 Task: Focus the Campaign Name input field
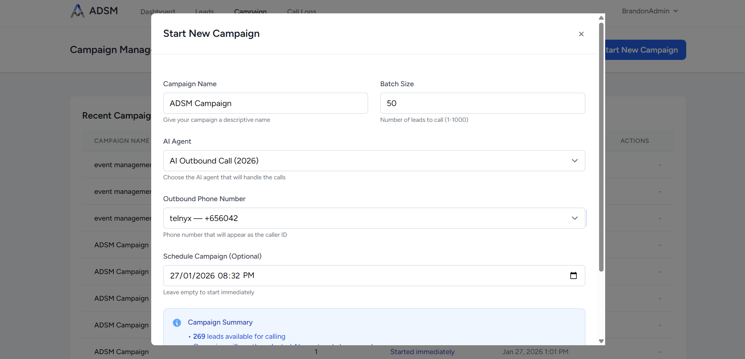(x=265, y=103)
